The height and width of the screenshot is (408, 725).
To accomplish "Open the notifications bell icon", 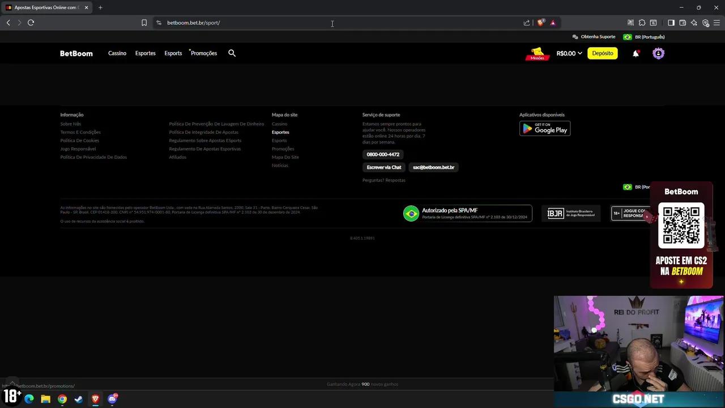I will tap(636, 53).
